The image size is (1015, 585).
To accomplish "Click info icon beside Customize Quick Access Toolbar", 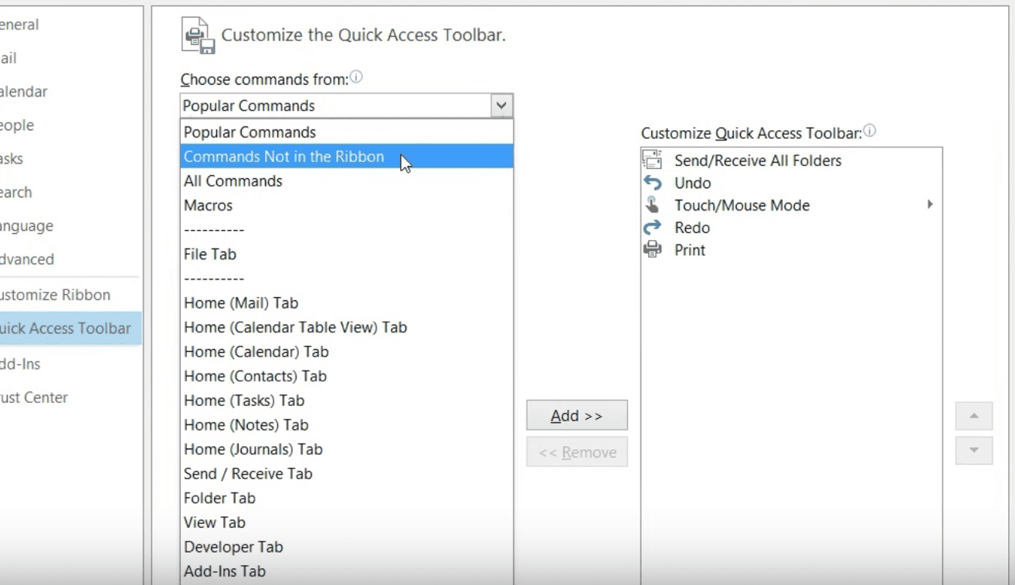I will click(870, 131).
